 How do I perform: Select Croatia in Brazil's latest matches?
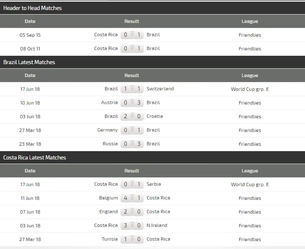click(x=155, y=116)
